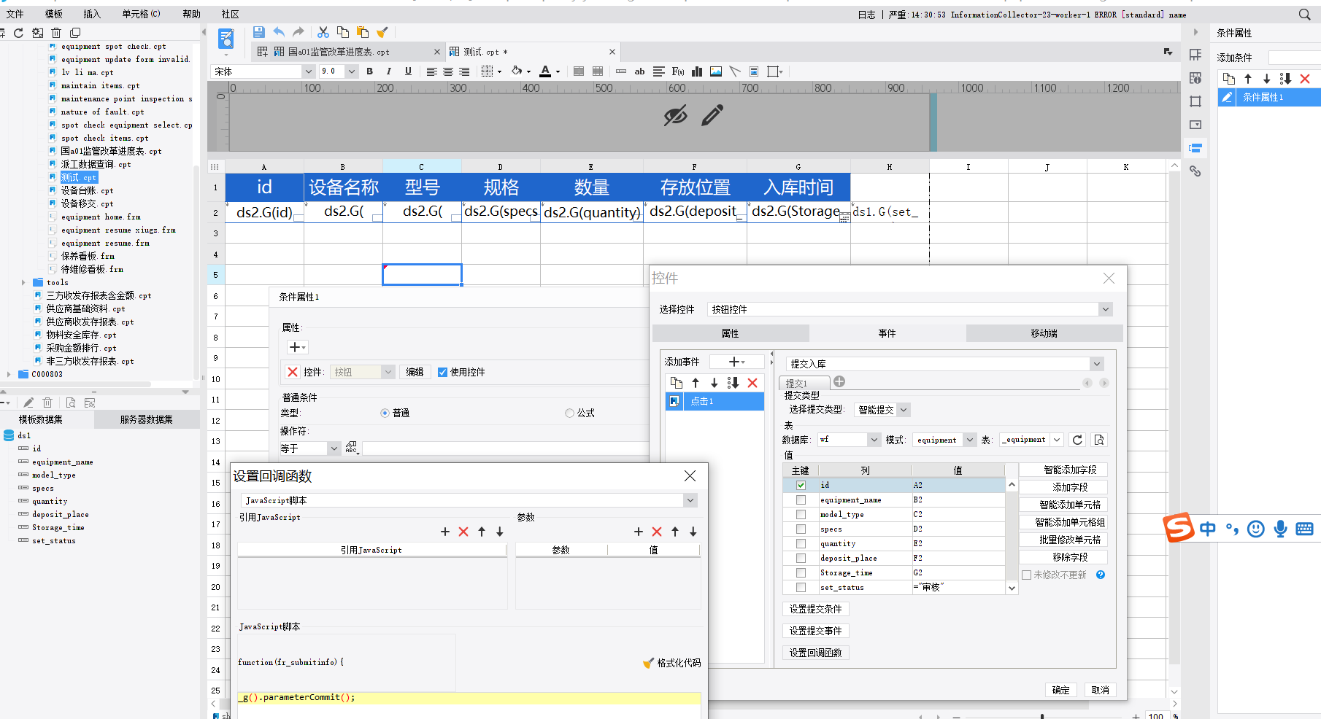The image size is (1321, 719).
Task: Open the 文件 menu
Action: point(15,14)
